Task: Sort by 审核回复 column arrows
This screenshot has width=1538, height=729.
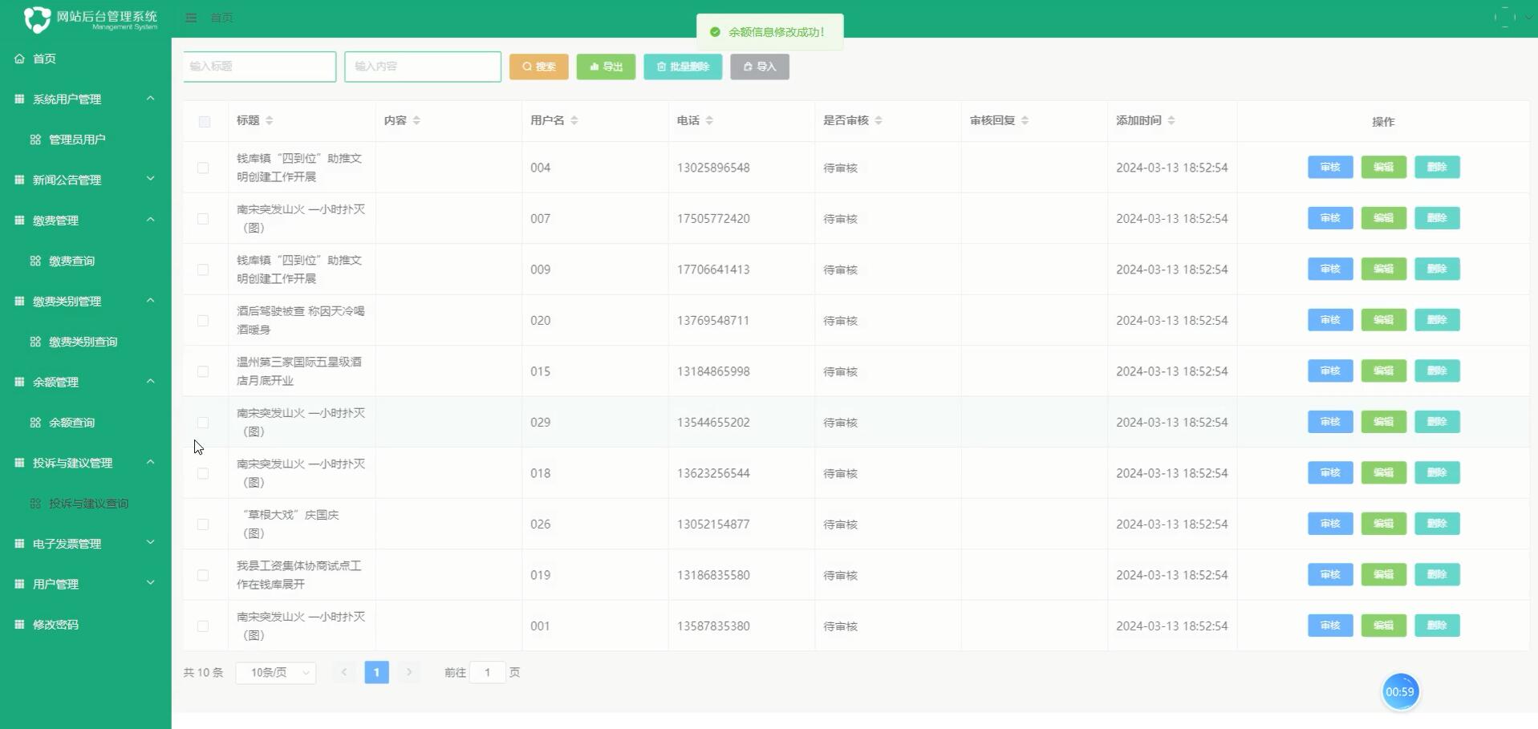Action: tap(1025, 120)
